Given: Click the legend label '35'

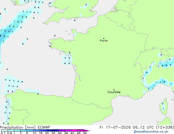Looking at the screenshot, I should (x=66, y=133).
